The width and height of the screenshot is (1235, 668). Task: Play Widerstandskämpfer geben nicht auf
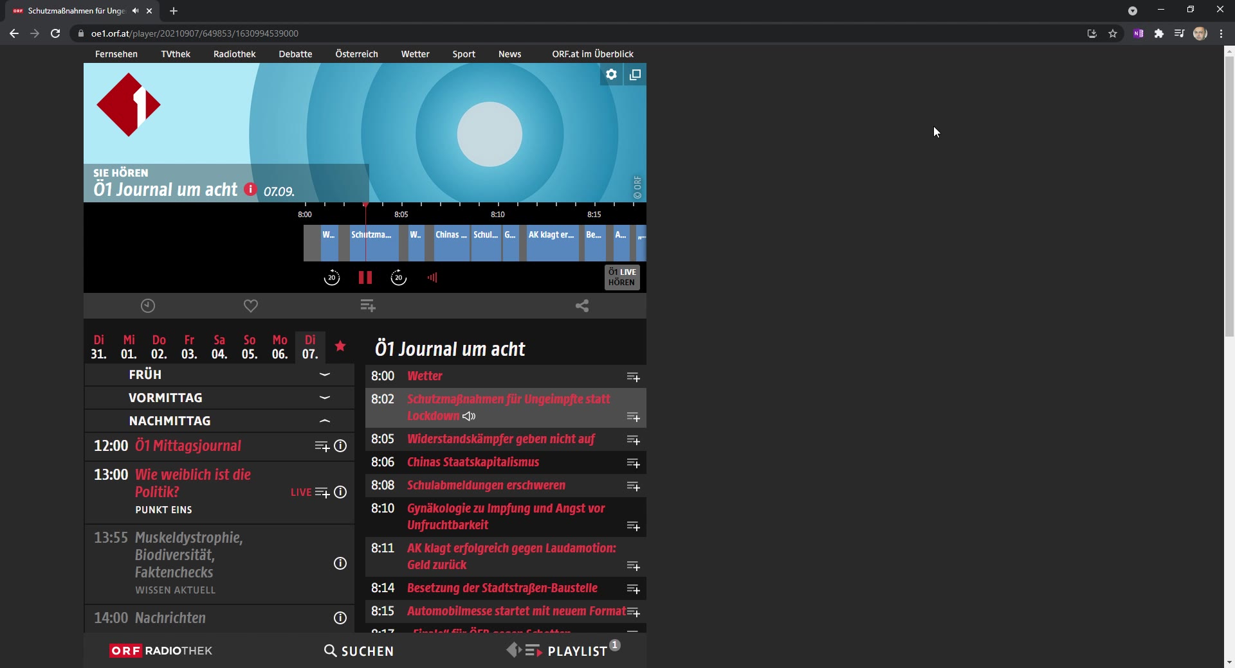tap(501, 439)
